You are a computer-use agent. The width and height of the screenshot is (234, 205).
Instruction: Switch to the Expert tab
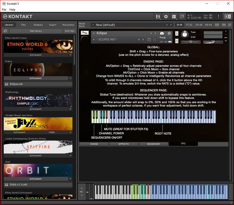(53, 25)
